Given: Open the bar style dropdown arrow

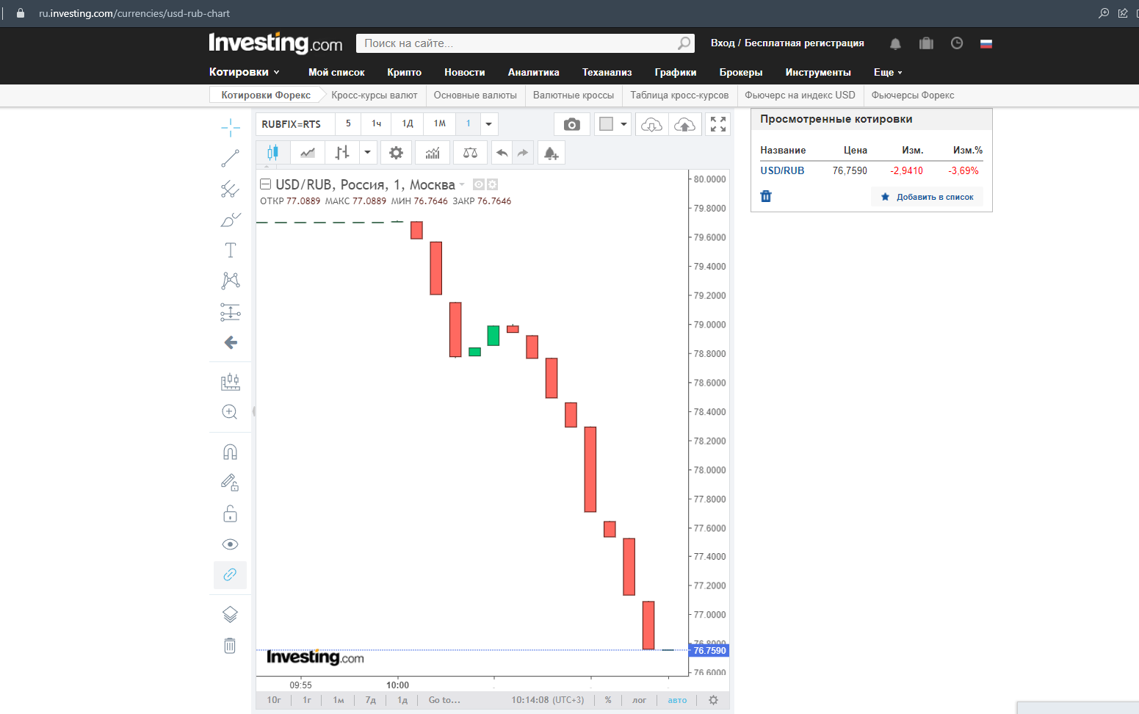Looking at the screenshot, I should click(x=367, y=153).
